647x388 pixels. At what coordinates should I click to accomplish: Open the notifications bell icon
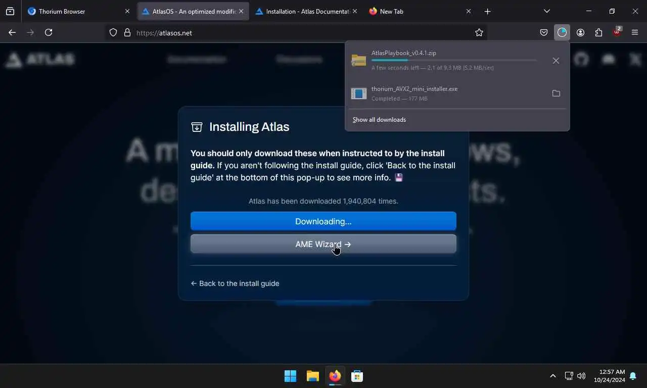633,376
